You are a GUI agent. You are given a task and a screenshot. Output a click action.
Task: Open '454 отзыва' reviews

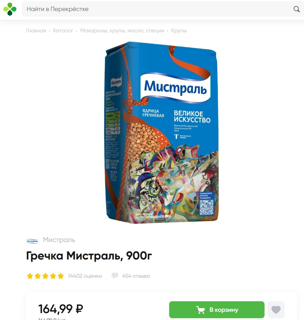tap(136, 276)
